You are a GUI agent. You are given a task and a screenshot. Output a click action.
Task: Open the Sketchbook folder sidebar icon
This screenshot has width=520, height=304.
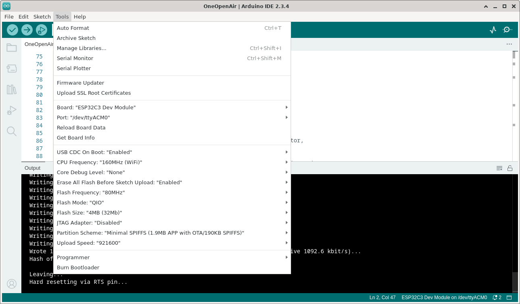tap(12, 48)
